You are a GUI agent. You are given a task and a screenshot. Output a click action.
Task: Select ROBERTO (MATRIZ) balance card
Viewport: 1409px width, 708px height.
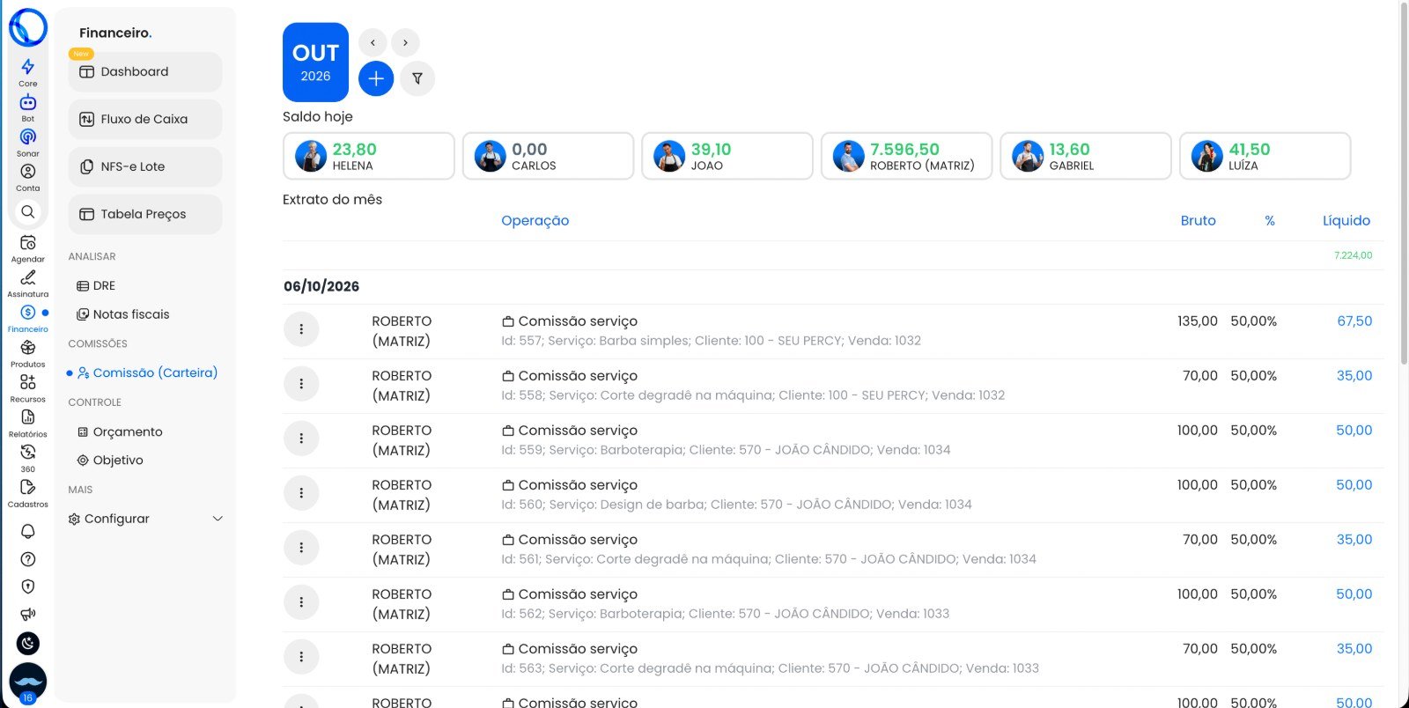coord(906,156)
